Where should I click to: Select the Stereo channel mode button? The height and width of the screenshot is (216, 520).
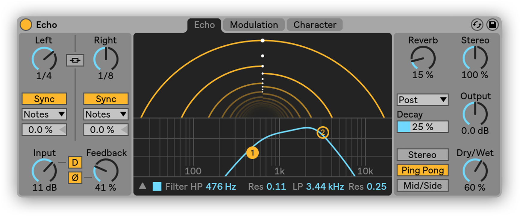tap(422, 155)
